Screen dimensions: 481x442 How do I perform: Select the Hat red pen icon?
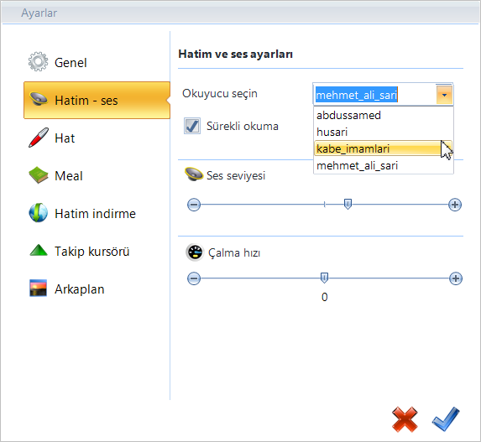(x=39, y=138)
